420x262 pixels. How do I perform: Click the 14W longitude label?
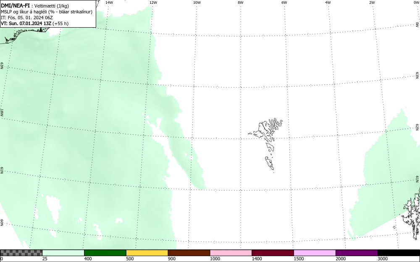pyautogui.click(x=109, y=3)
